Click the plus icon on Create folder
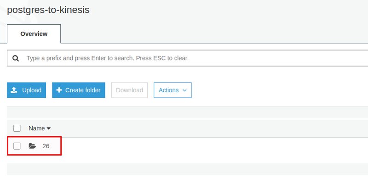The image size is (368, 195). [x=59, y=90]
